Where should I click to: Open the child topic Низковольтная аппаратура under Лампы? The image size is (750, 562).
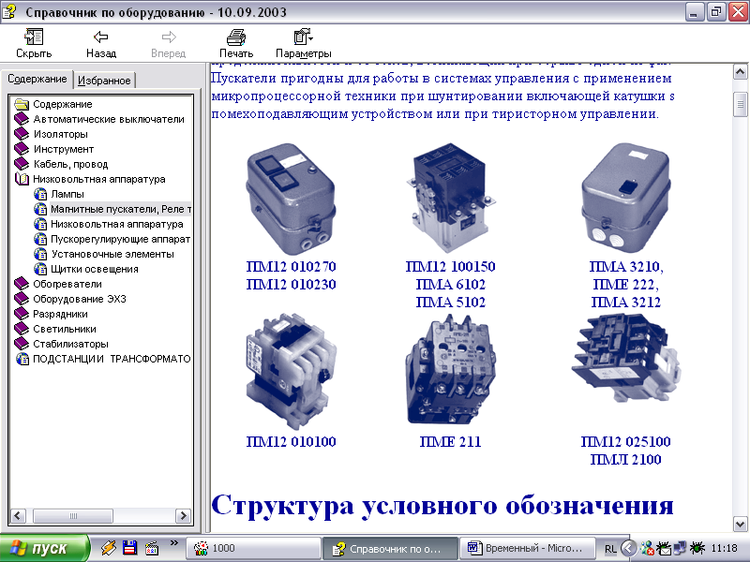click(x=116, y=224)
